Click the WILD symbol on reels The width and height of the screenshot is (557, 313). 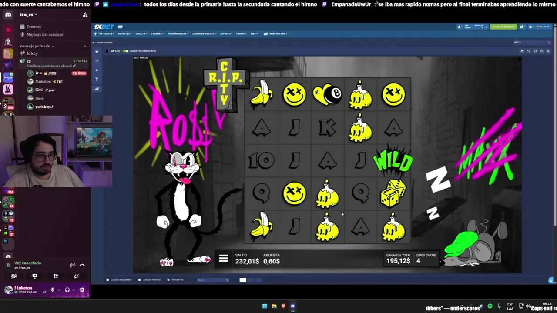click(393, 161)
